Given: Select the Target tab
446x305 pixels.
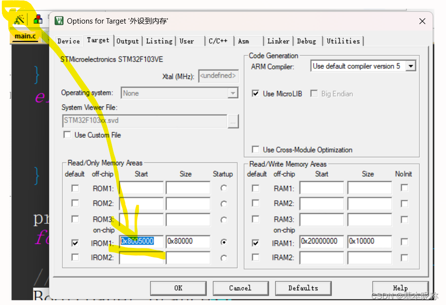Looking at the screenshot, I should pyautogui.click(x=98, y=40).
